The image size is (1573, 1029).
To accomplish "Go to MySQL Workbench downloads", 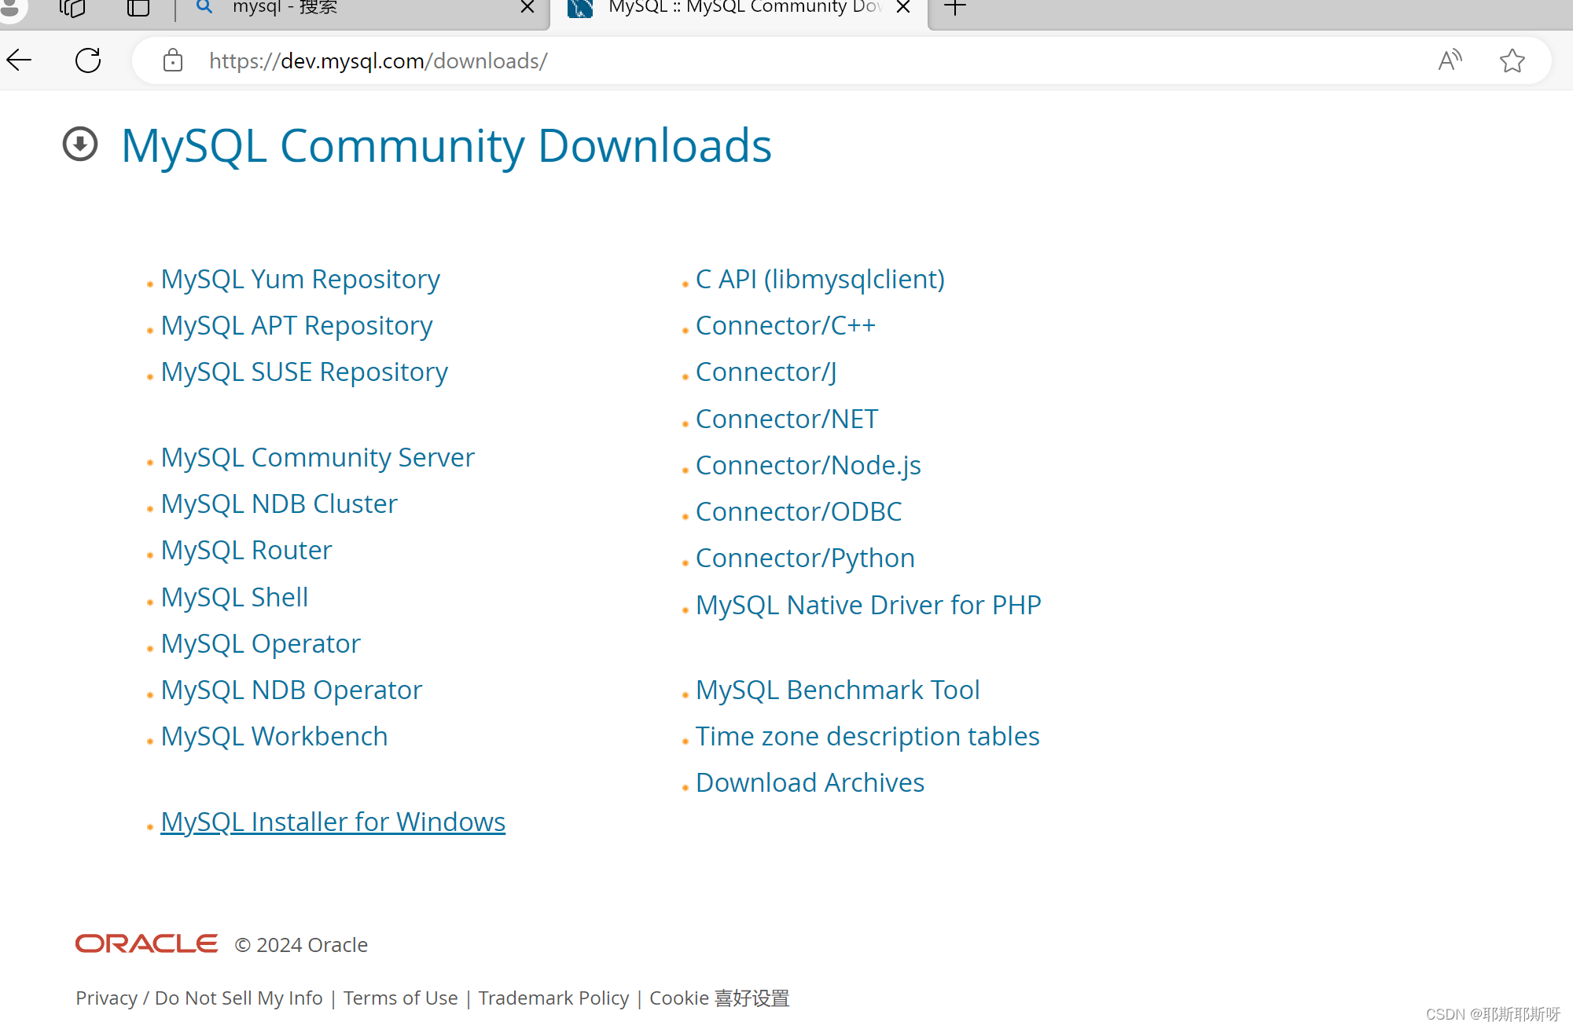I will click(274, 736).
